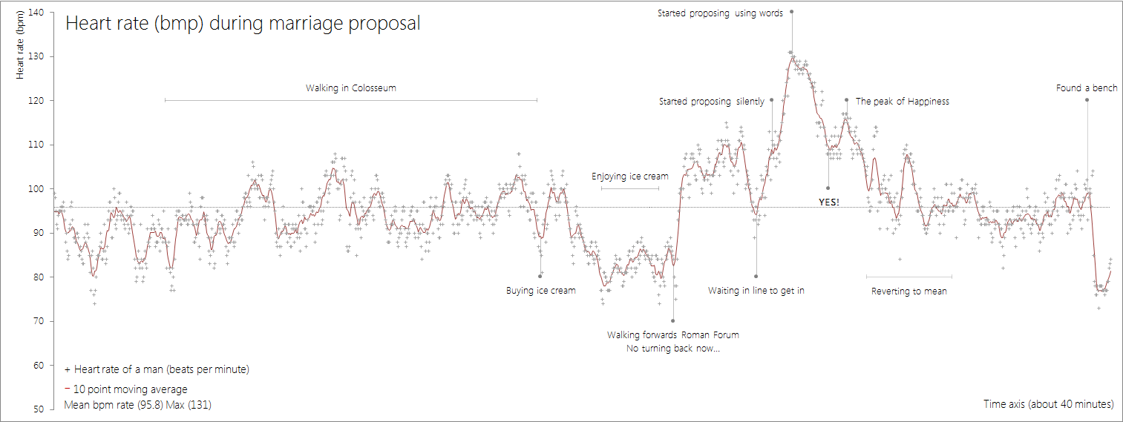Select the 'Enjoying ice cream' annotation
The height and width of the screenshot is (422, 1123).
[629, 177]
